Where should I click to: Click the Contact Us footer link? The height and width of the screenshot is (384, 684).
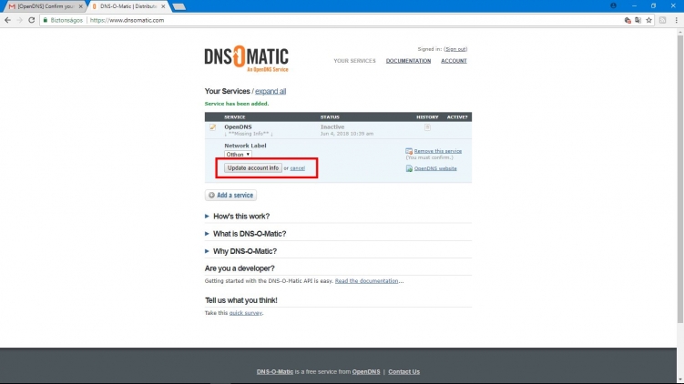tap(404, 372)
